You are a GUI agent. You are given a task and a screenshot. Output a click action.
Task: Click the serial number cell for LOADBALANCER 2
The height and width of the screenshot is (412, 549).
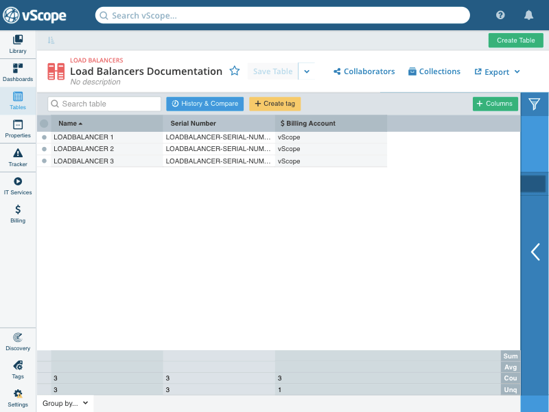click(x=219, y=149)
